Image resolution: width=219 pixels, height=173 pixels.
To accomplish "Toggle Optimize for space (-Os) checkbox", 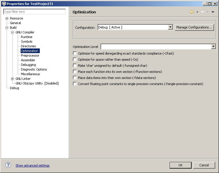I will tap(75, 59).
